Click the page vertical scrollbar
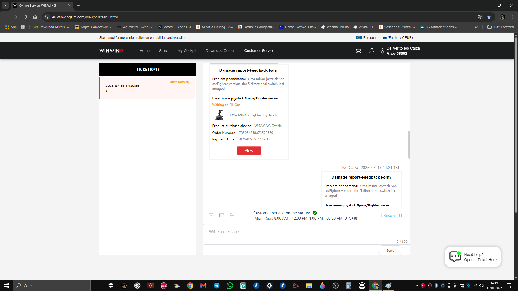This screenshot has height=291, width=518. point(516,125)
